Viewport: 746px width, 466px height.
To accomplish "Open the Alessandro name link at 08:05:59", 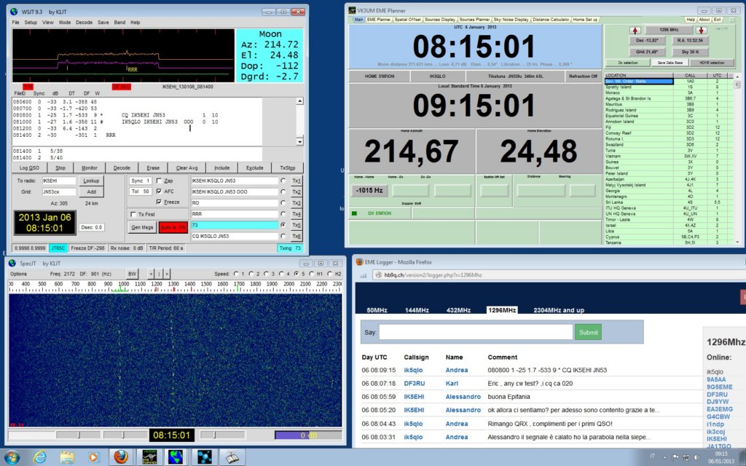I will click(x=463, y=397).
